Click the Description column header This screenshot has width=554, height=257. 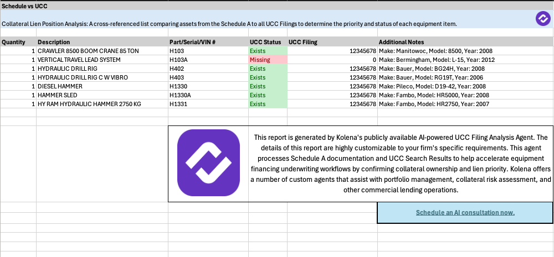click(54, 42)
